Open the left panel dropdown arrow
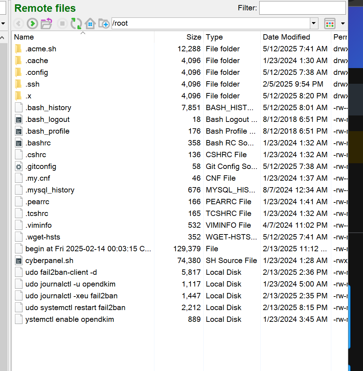This screenshot has height=371, width=363. 3,24
